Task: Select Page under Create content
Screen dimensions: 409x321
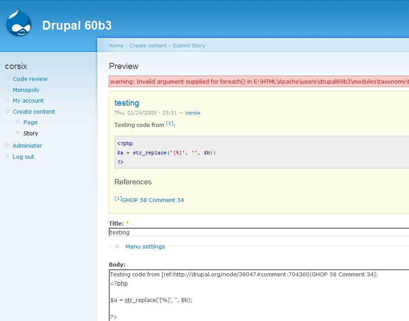Action: pyautogui.click(x=31, y=122)
